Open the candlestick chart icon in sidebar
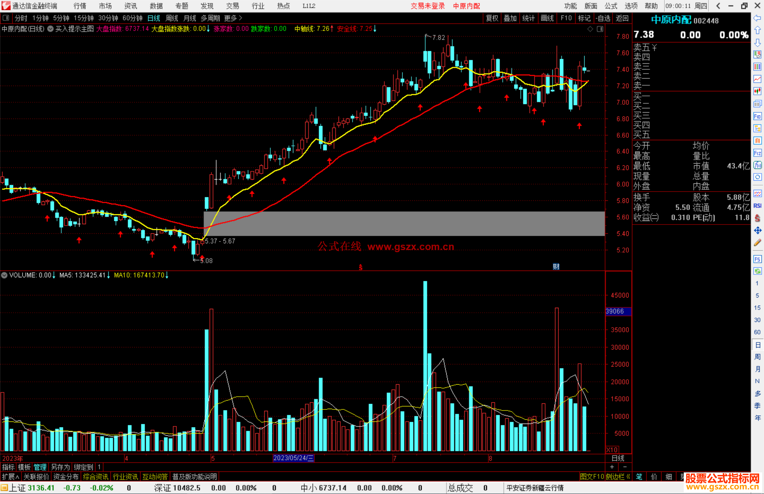Viewport: 764px width, 494px height. tap(757, 91)
